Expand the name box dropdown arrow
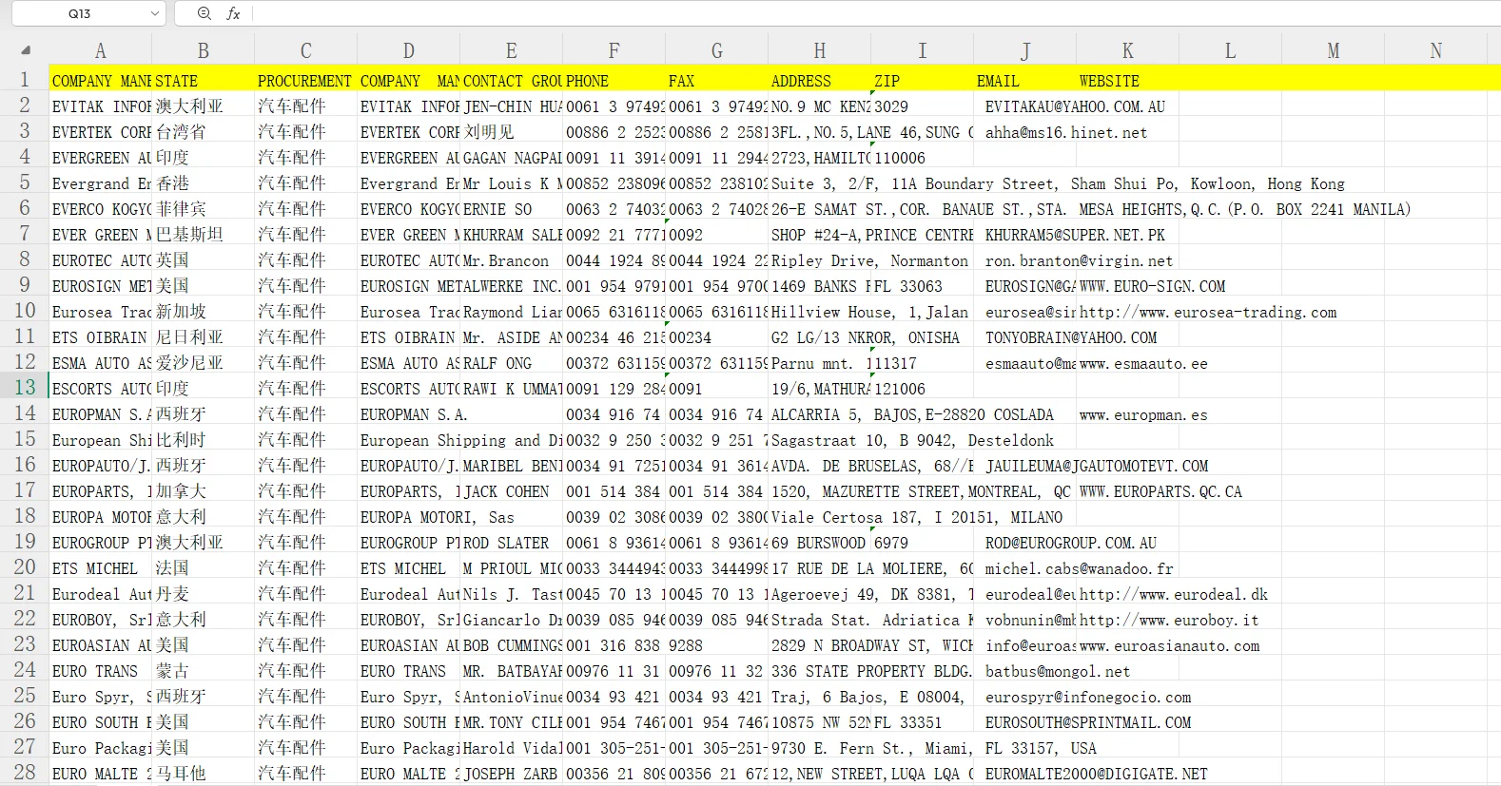 (x=155, y=13)
